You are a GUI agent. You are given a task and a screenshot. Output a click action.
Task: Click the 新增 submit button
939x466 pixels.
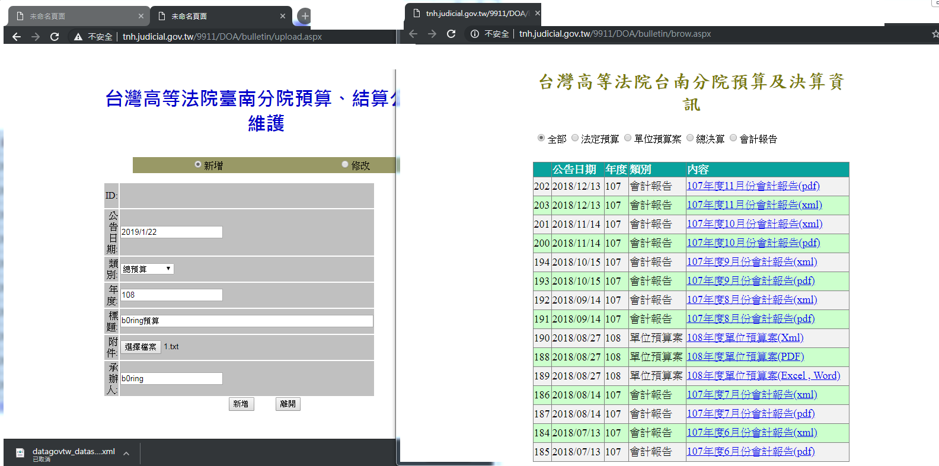pyautogui.click(x=241, y=404)
